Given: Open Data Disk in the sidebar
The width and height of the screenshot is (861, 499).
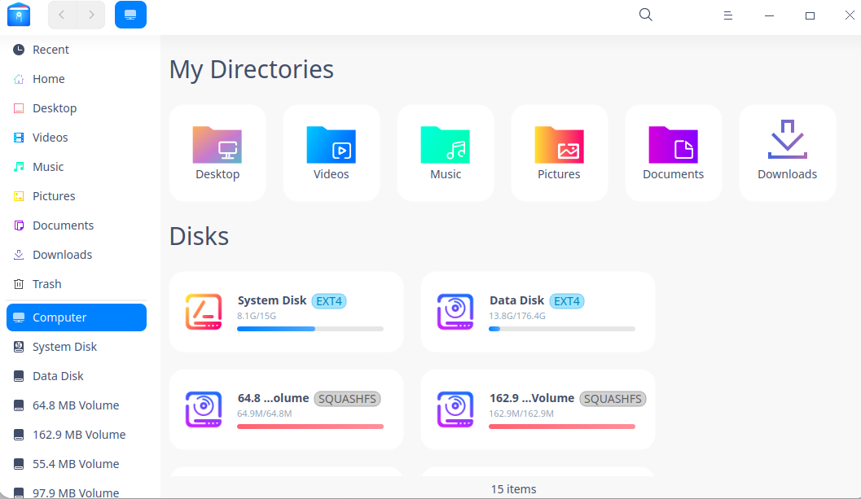Looking at the screenshot, I should click(x=77, y=376).
